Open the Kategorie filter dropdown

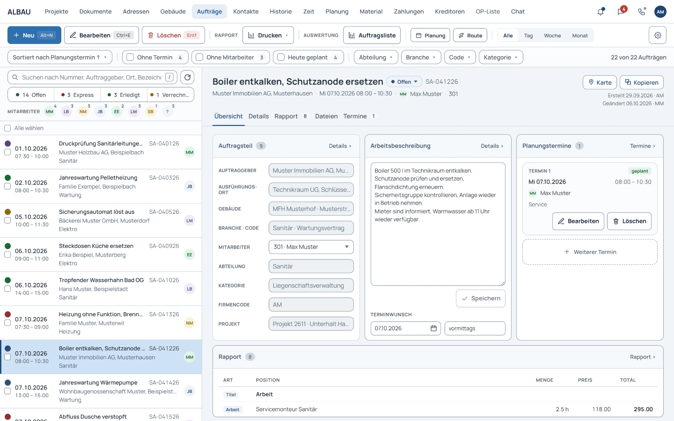501,57
